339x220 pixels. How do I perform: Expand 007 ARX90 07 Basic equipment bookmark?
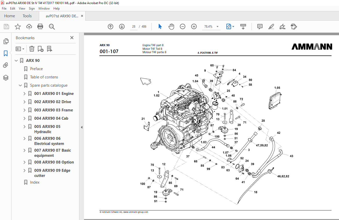point(25,150)
